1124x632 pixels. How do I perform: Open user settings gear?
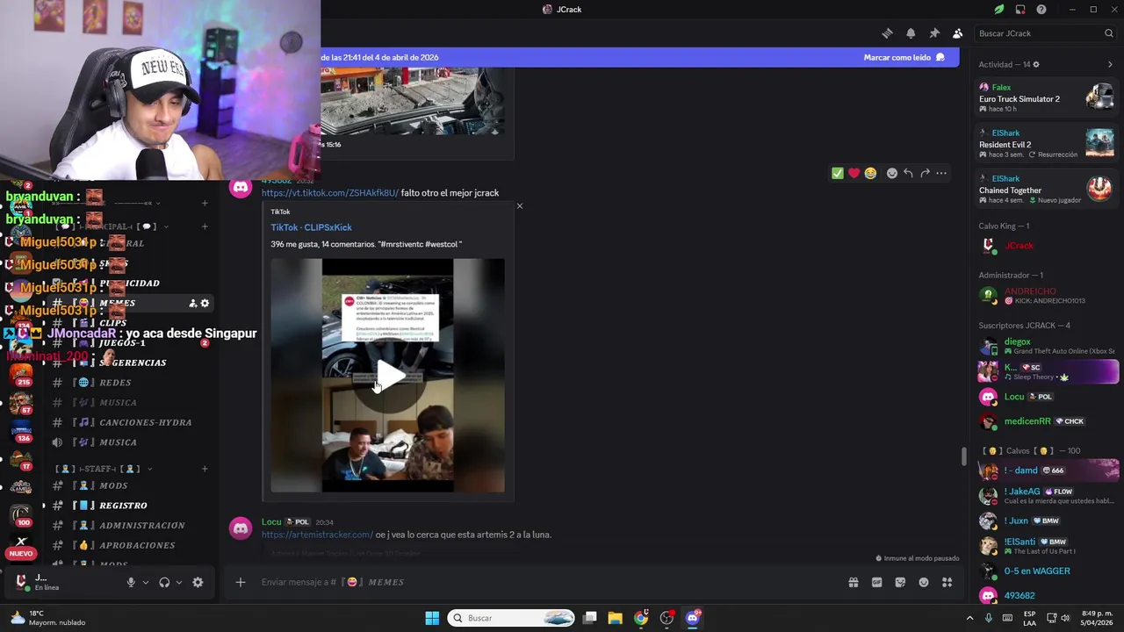pyautogui.click(x=198, y=582)
